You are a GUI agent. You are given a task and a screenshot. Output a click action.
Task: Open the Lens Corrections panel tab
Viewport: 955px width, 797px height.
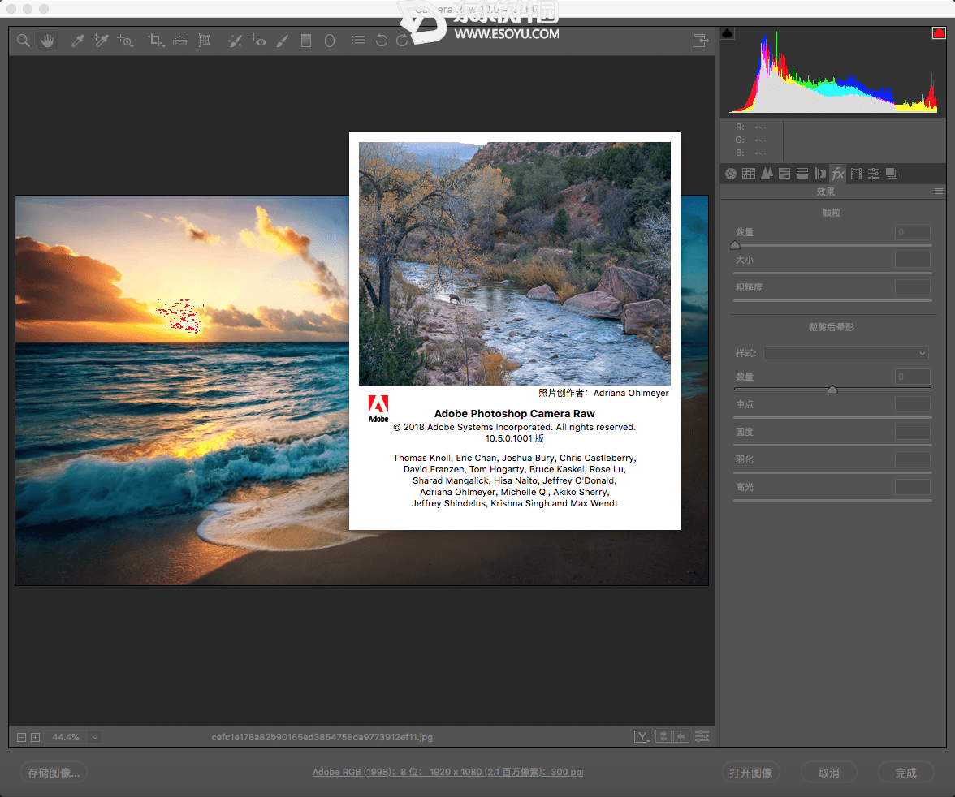(820, 174)
